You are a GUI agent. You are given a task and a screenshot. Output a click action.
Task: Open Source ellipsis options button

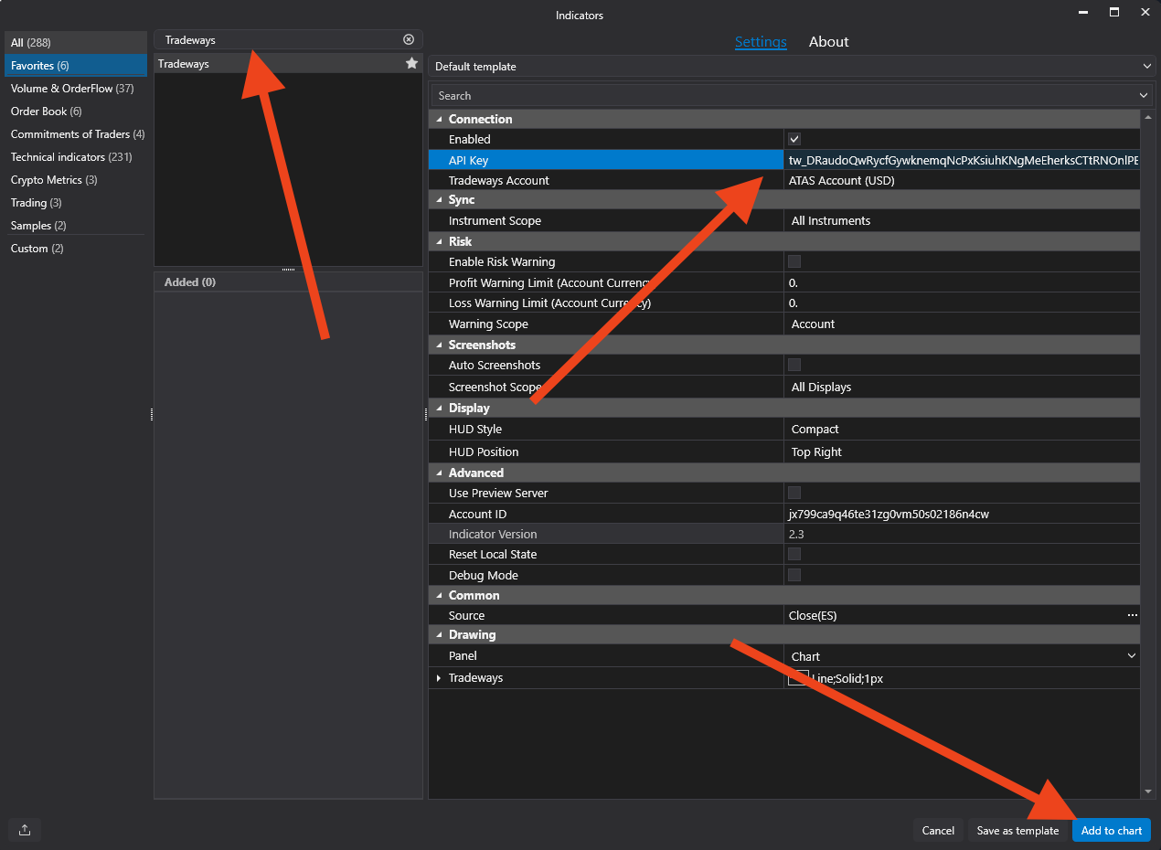[1133, 615]
